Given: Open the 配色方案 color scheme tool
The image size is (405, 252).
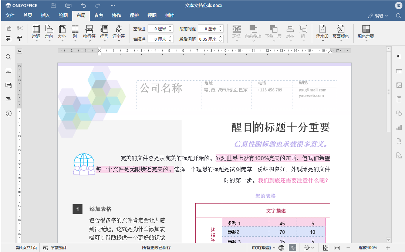Looking at the screenshot, I should [x=366, y=33].
